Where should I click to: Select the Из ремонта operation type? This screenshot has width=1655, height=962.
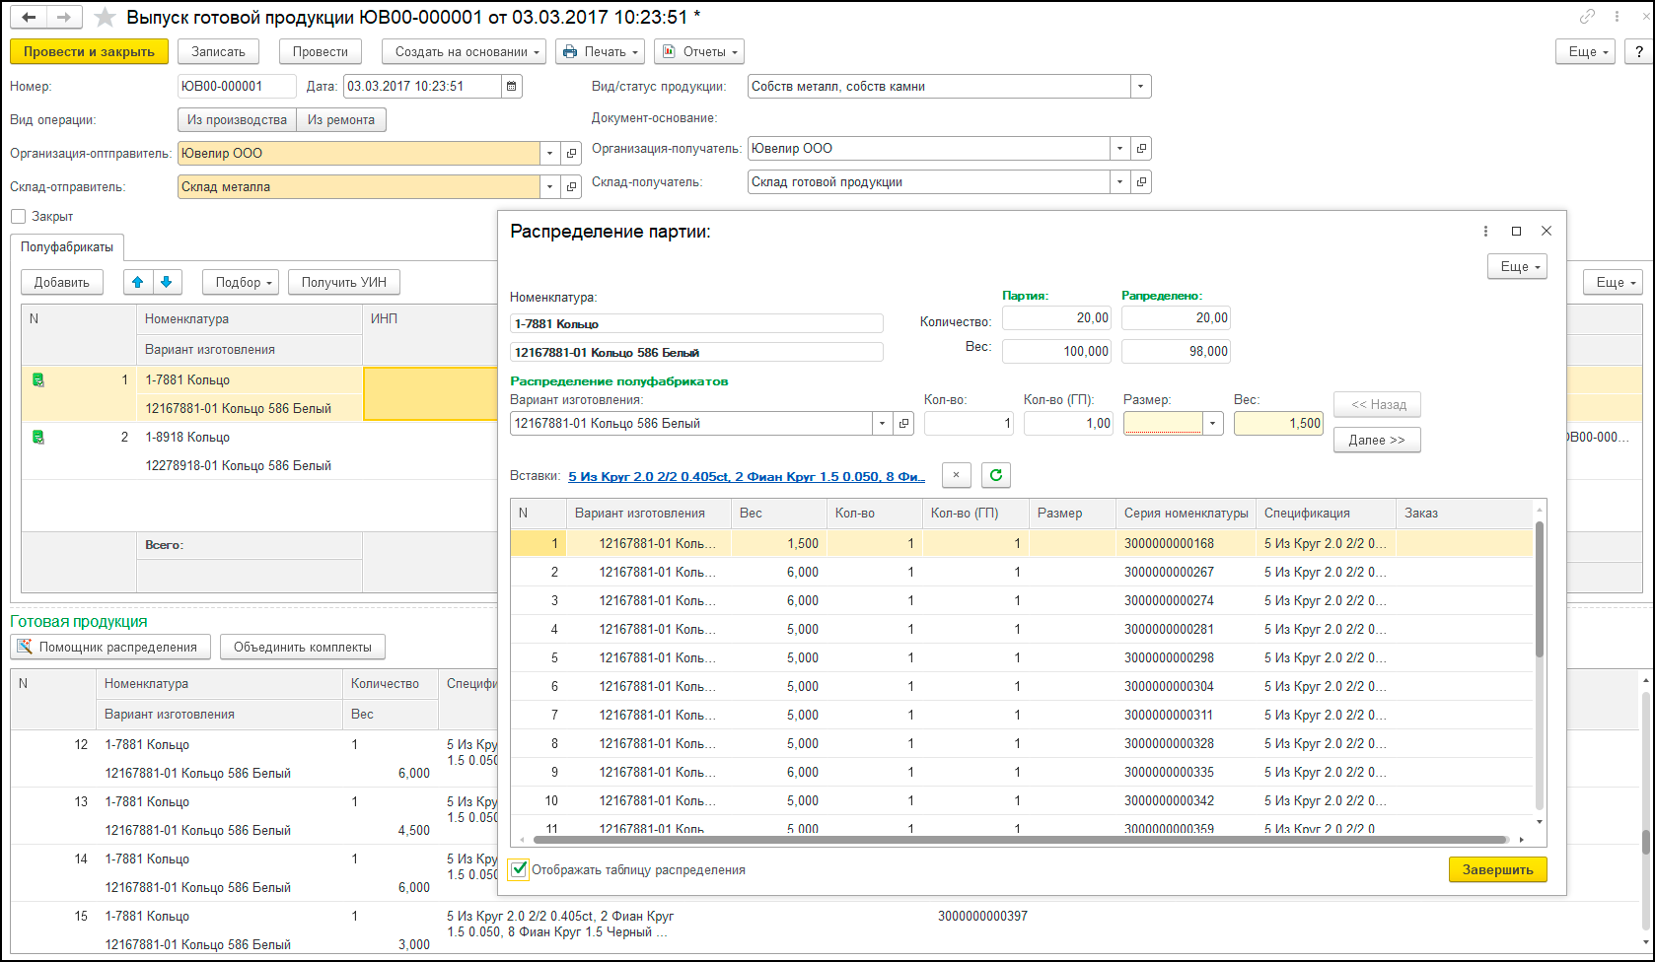[x=341, y=120]
